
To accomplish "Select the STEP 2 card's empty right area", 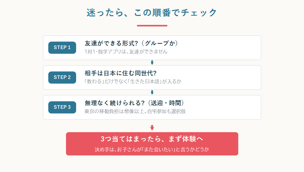I will (222, 77).
